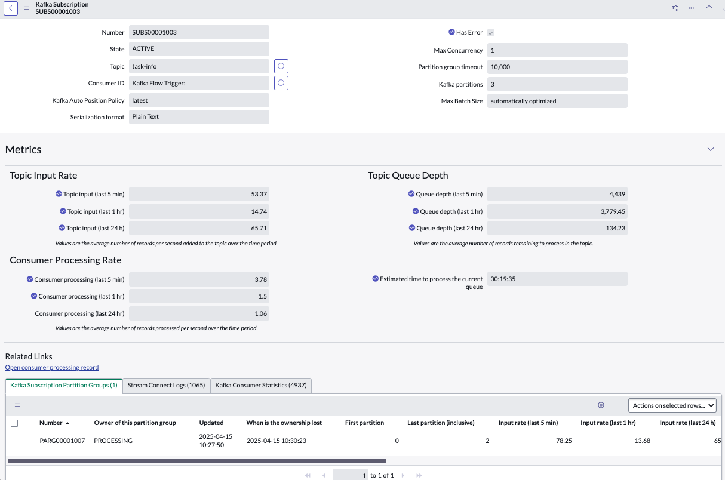The image size is (725, 480).
Task: Go to previous page of list
Action: (x=324, y=475)
